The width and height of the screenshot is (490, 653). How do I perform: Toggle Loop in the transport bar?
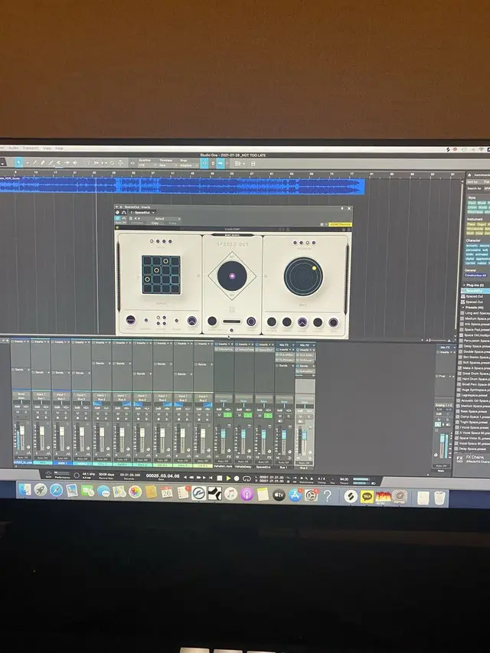247,478
